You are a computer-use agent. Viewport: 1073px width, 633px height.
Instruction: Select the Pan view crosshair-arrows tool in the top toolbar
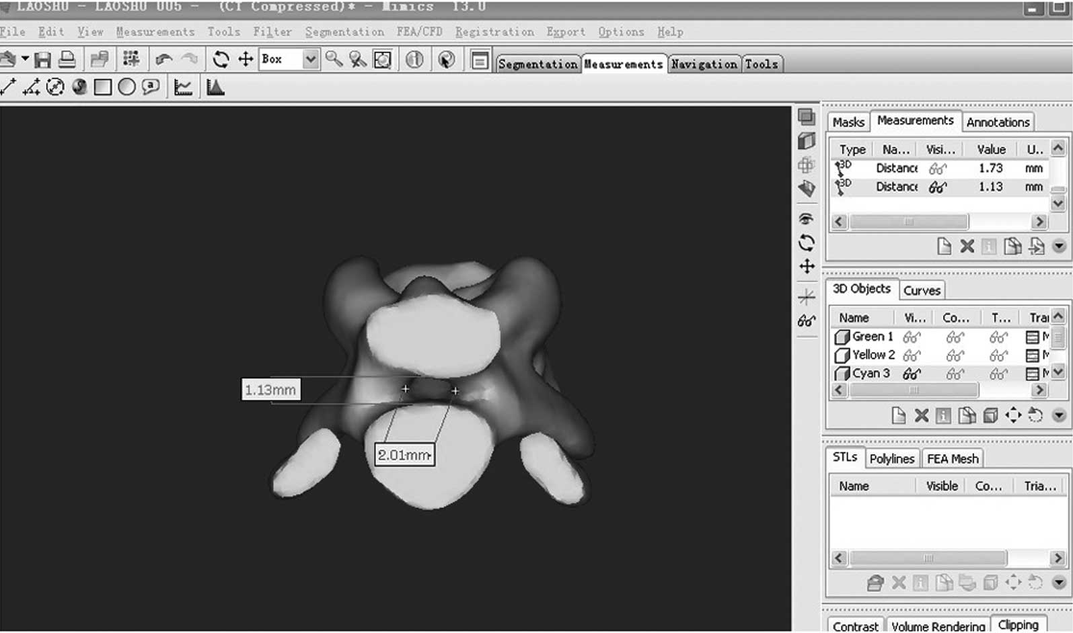tap(246, 60)
